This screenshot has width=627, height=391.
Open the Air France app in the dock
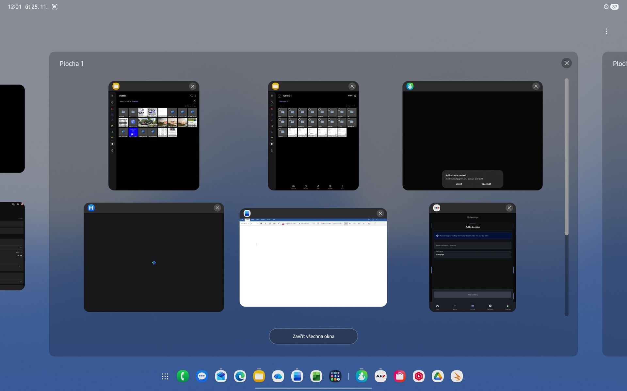(380, 376)
